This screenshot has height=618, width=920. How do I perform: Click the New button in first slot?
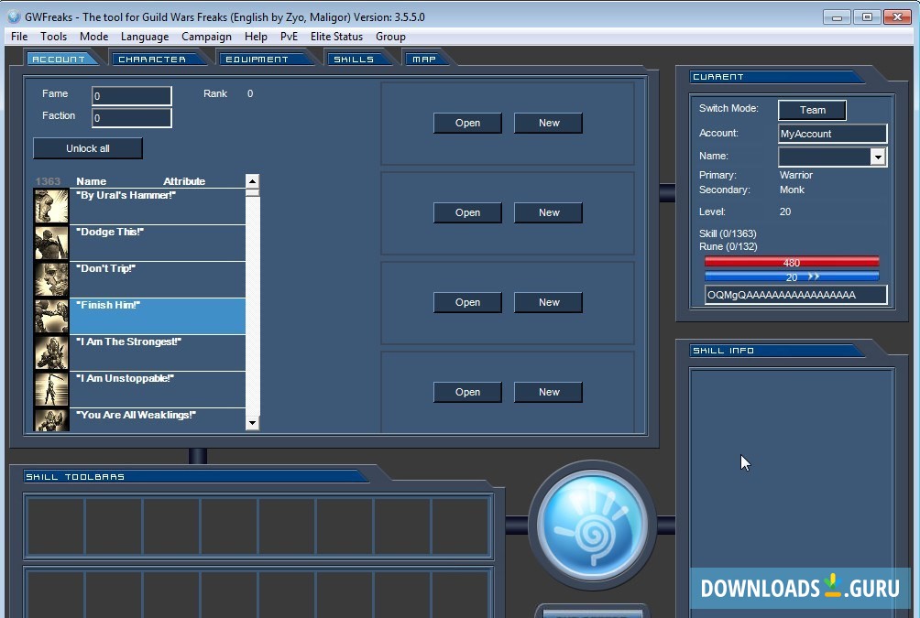point(548,123)
